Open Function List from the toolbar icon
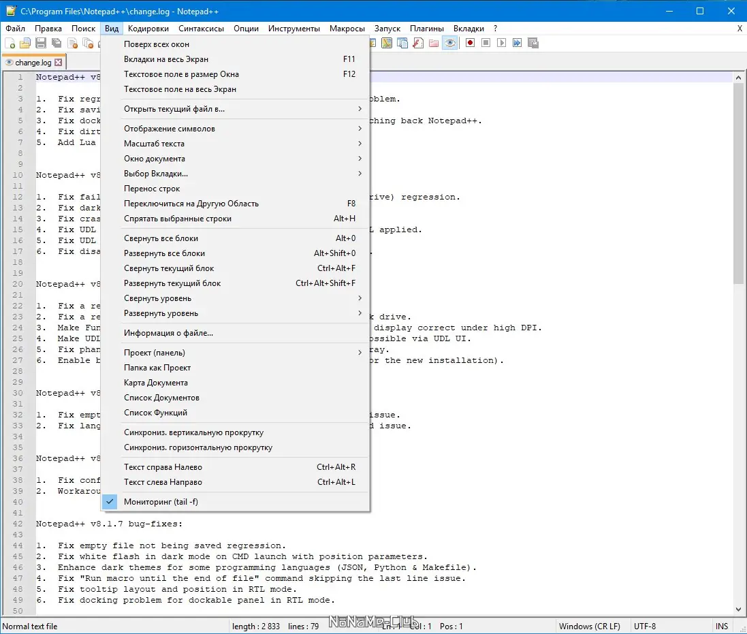 418,44
